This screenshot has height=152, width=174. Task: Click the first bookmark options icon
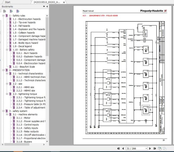(x=5, y=11)
